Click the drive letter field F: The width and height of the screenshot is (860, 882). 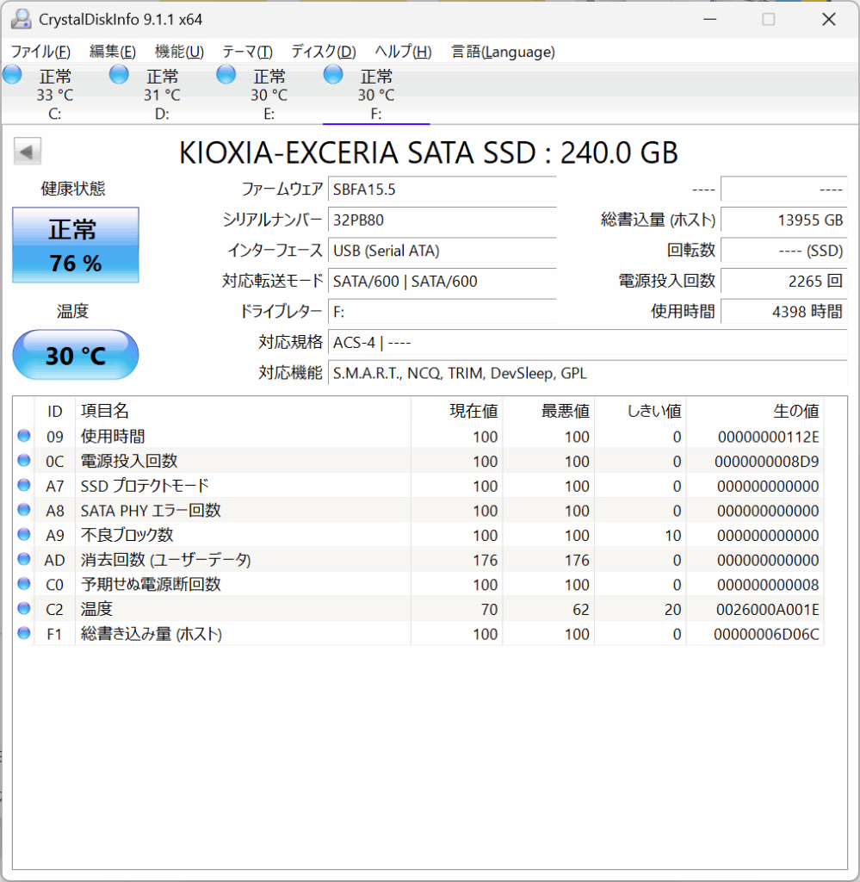click(x=442, y=312)
